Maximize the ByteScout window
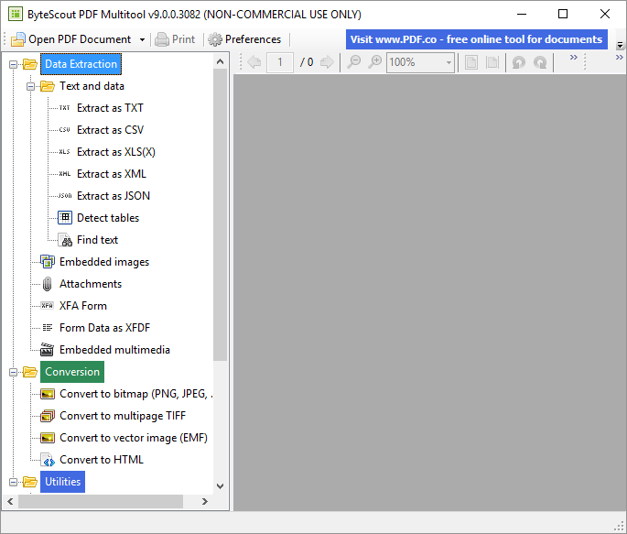Screen dimensions: 627x534 (x=563, y=14)
